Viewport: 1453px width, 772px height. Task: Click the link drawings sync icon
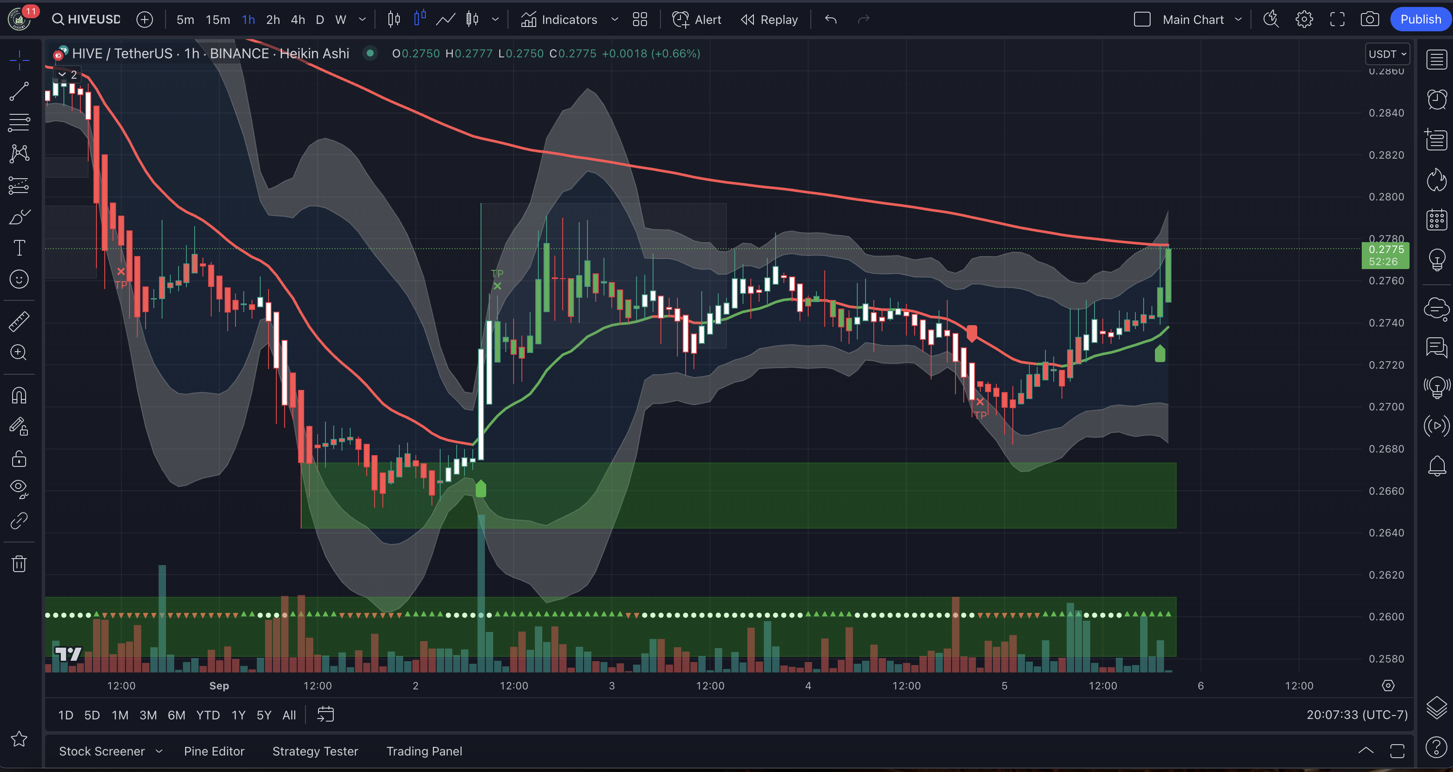tap(19, 520)
